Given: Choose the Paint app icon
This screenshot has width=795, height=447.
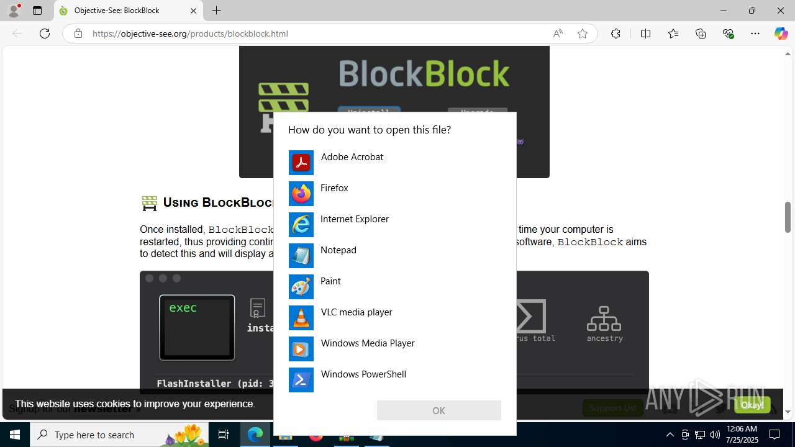Looking at the screenshot, I should [x=301, y=287].
